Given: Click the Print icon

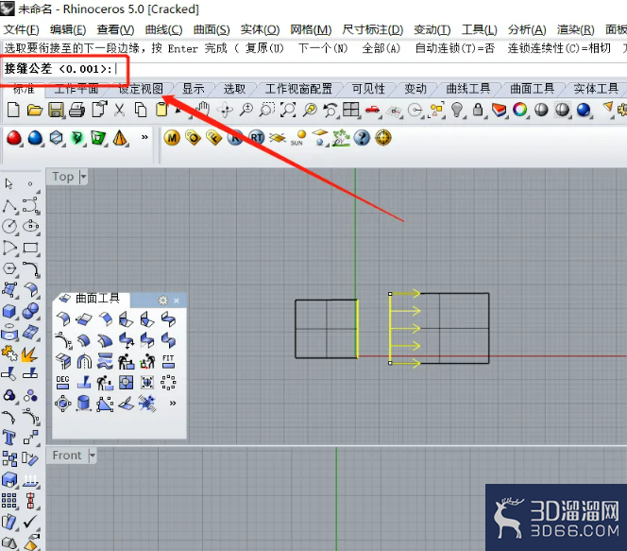Looking at the screenshot, I should pyautogui.click(x=76, y=110).
